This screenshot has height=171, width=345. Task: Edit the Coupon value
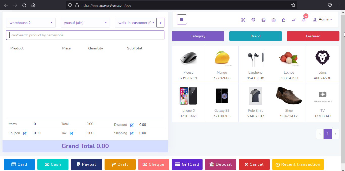(x=25, y=133)
